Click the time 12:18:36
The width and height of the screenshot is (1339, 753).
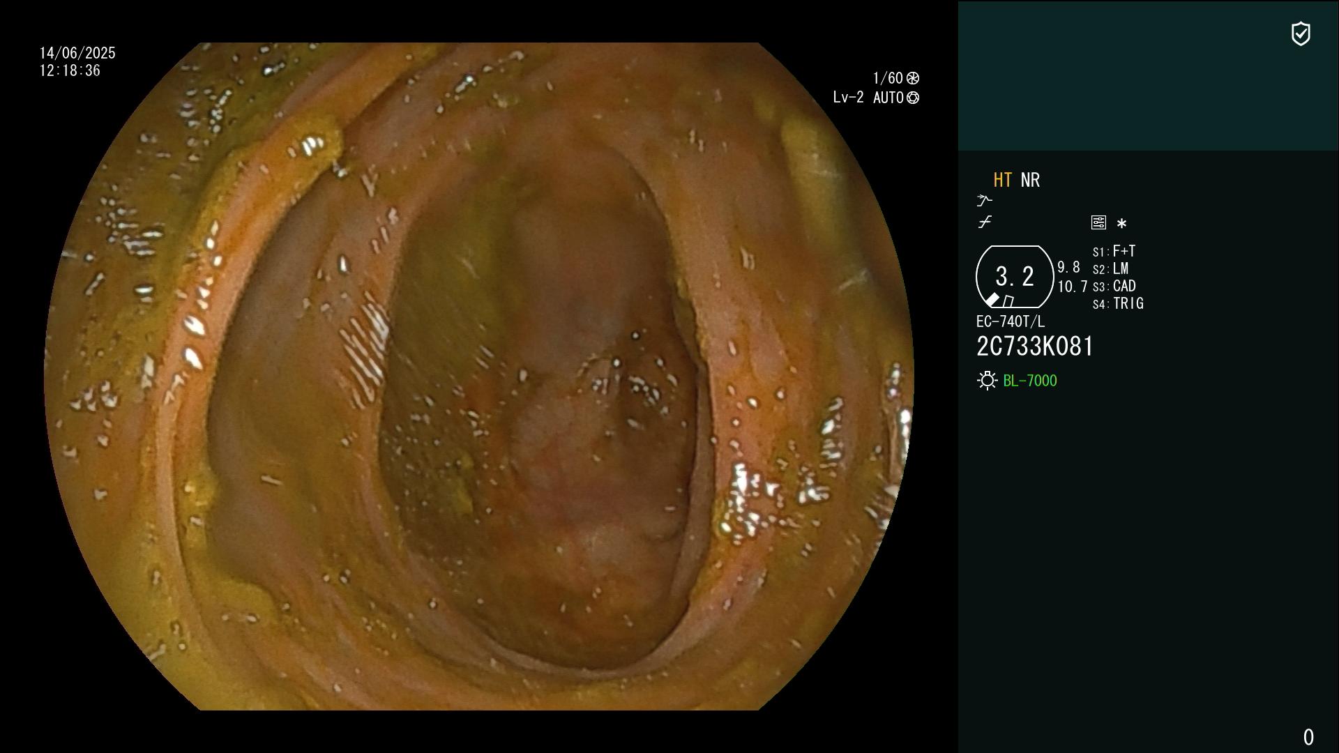(70, 71)
